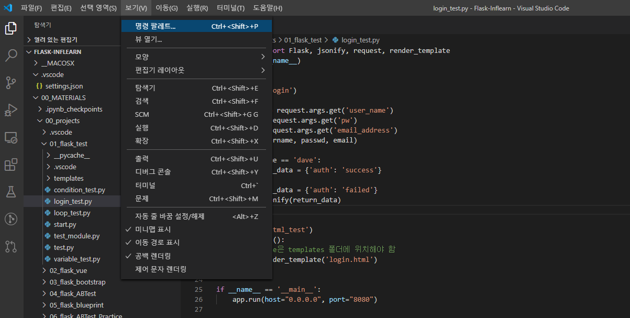
Task: Toggle 제어 문자 렌더링 option
Action: [196, 269]
